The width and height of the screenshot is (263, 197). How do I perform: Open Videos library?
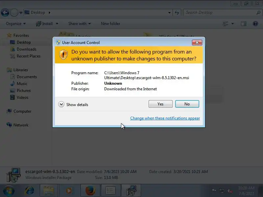click(22, 97)
